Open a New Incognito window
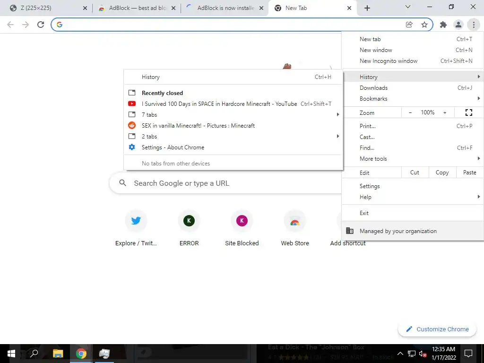The height and width of the screenshot is (363, 484). (x=413, y=61)
